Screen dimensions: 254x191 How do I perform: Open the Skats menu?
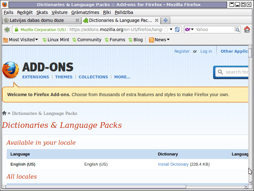(42, 12)
